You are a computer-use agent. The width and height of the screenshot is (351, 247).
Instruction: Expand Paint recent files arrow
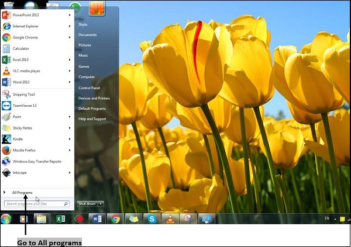point(70,116)
